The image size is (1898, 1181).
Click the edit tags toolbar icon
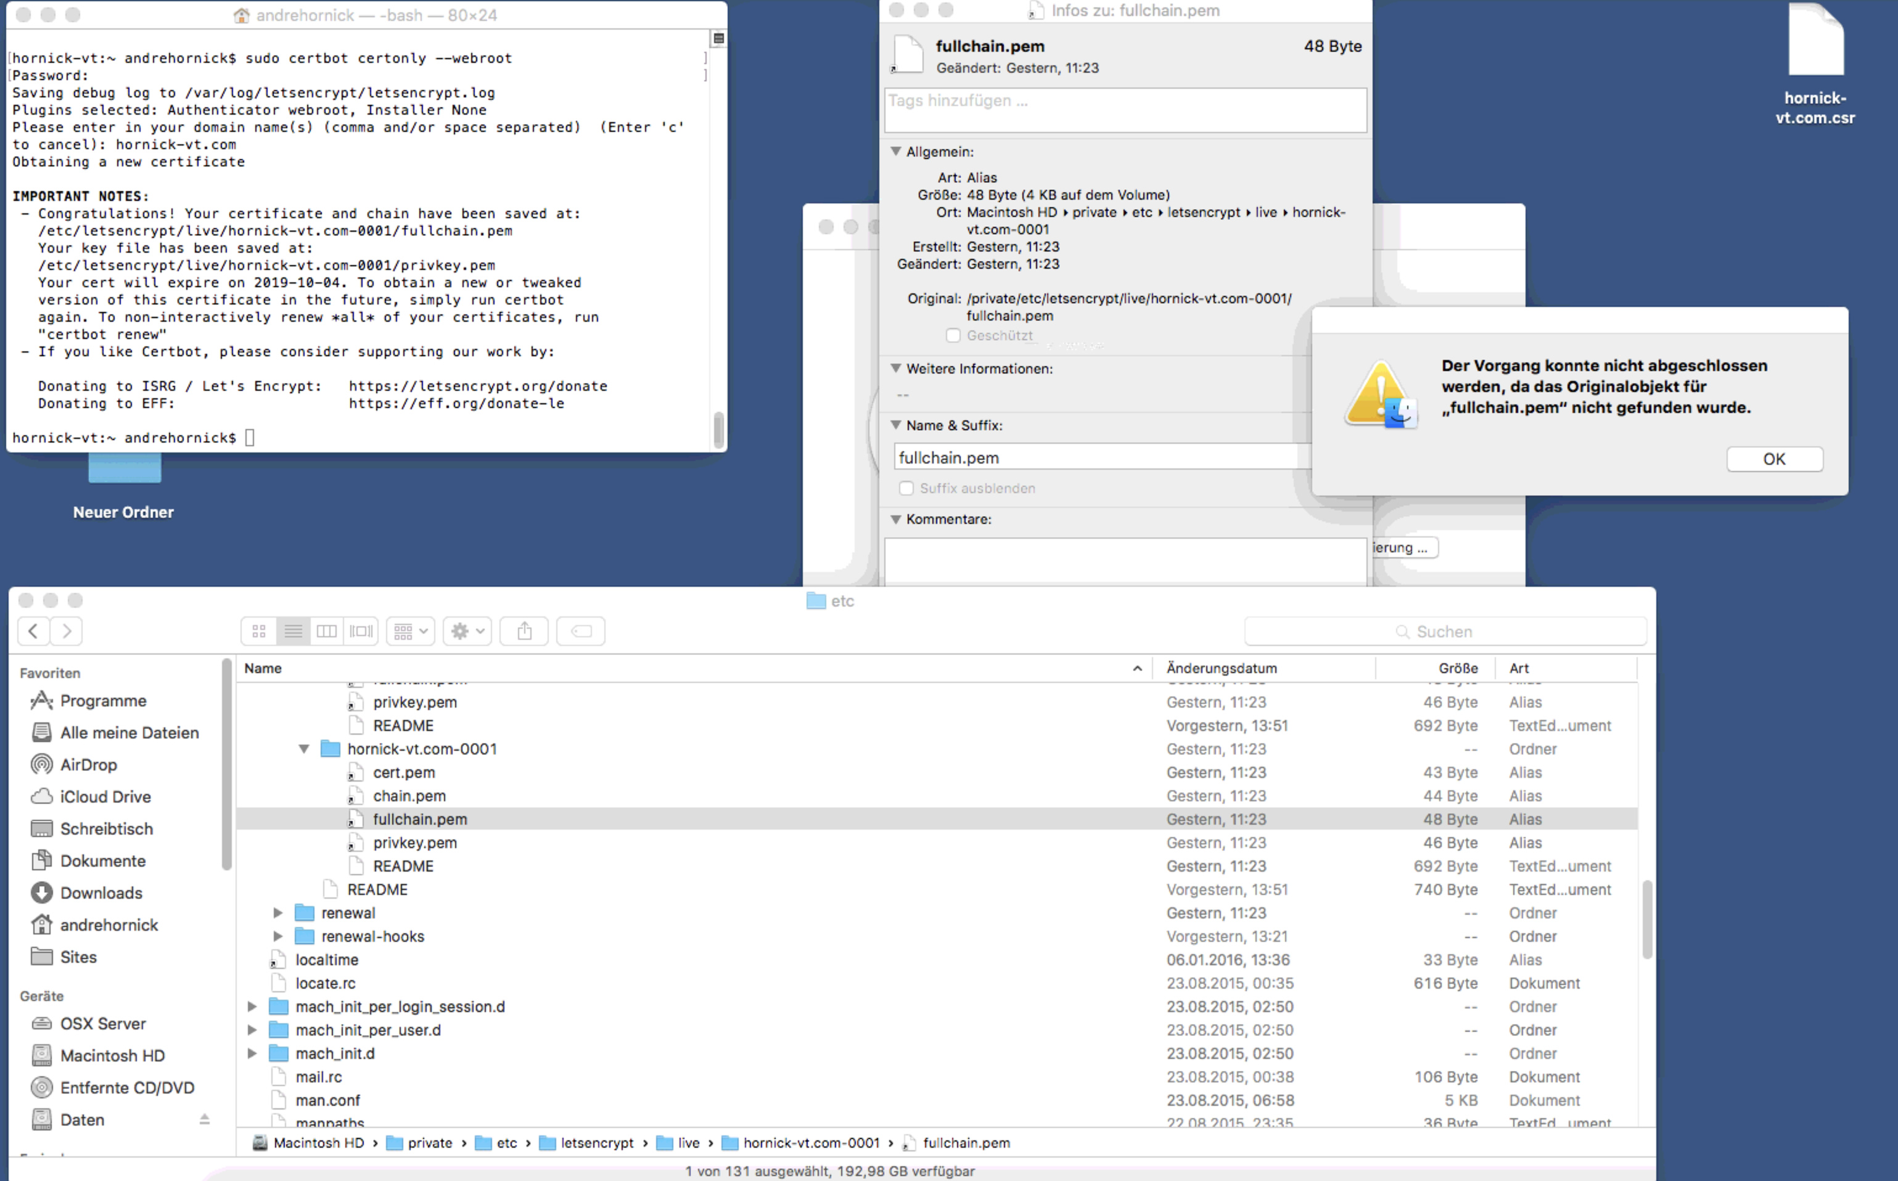coord(581,631)
